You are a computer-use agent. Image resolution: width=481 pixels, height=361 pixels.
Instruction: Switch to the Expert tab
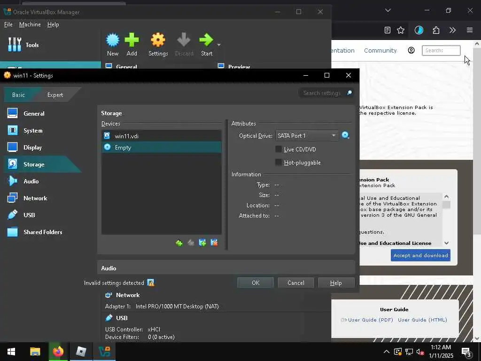(x=55, y=95)
